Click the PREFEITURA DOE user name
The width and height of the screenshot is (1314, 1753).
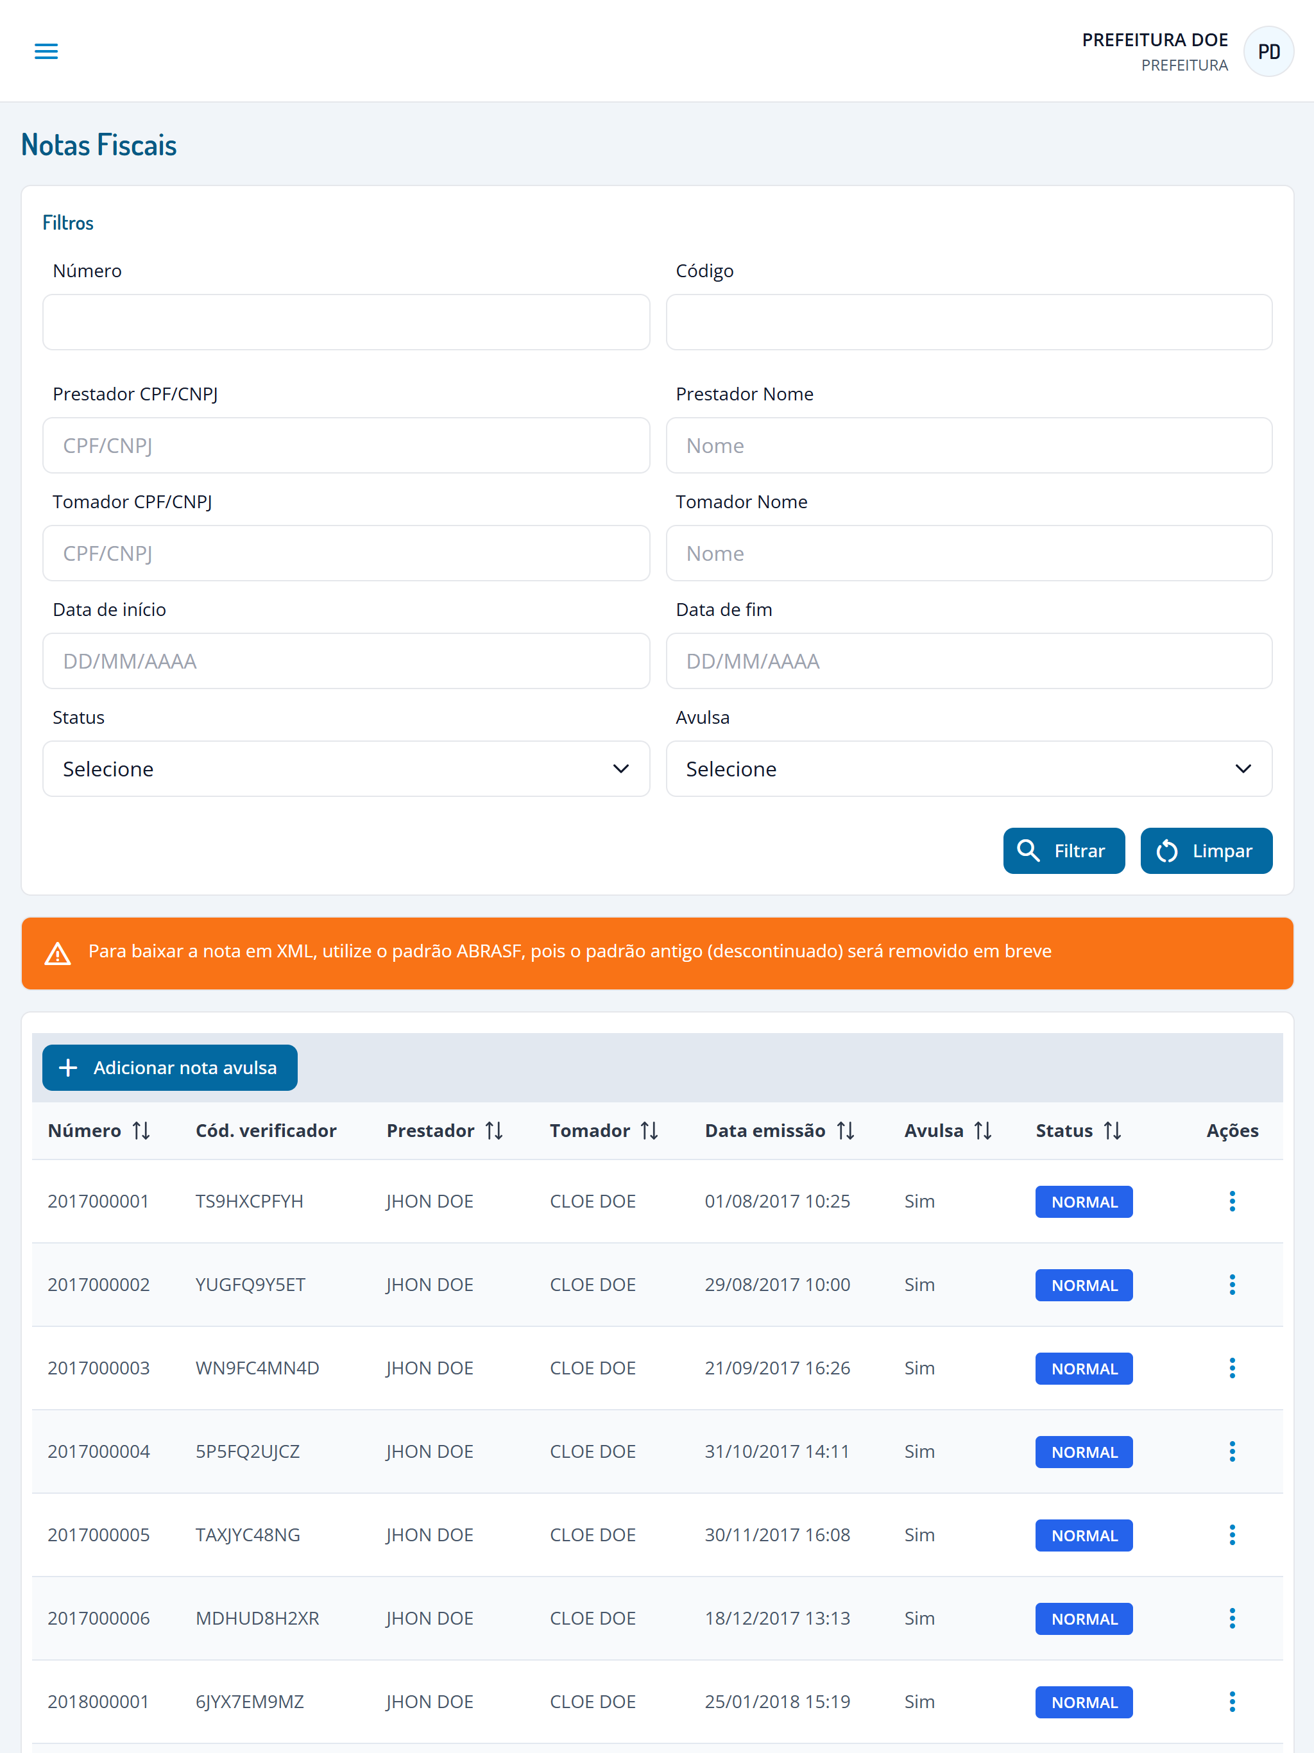pos(1155,40)
